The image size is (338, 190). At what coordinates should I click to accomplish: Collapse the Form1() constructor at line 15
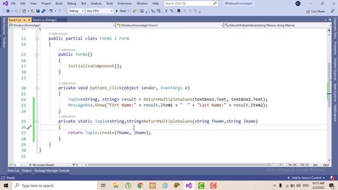point(37,54)
